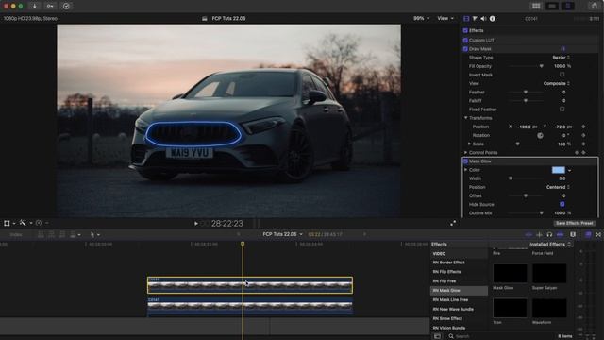Screen dimensions: 604x340
Task: Toggle snapping icon in timeline toolbar
Action: pos(560,234)
